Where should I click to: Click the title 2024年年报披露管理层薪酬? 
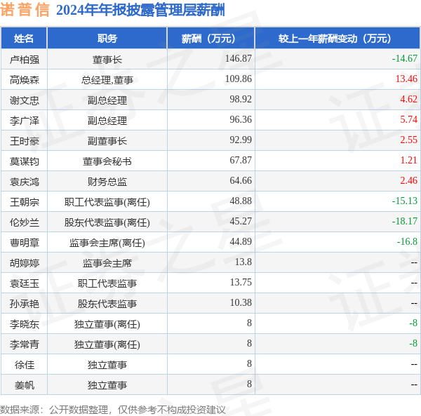point(140,11)
